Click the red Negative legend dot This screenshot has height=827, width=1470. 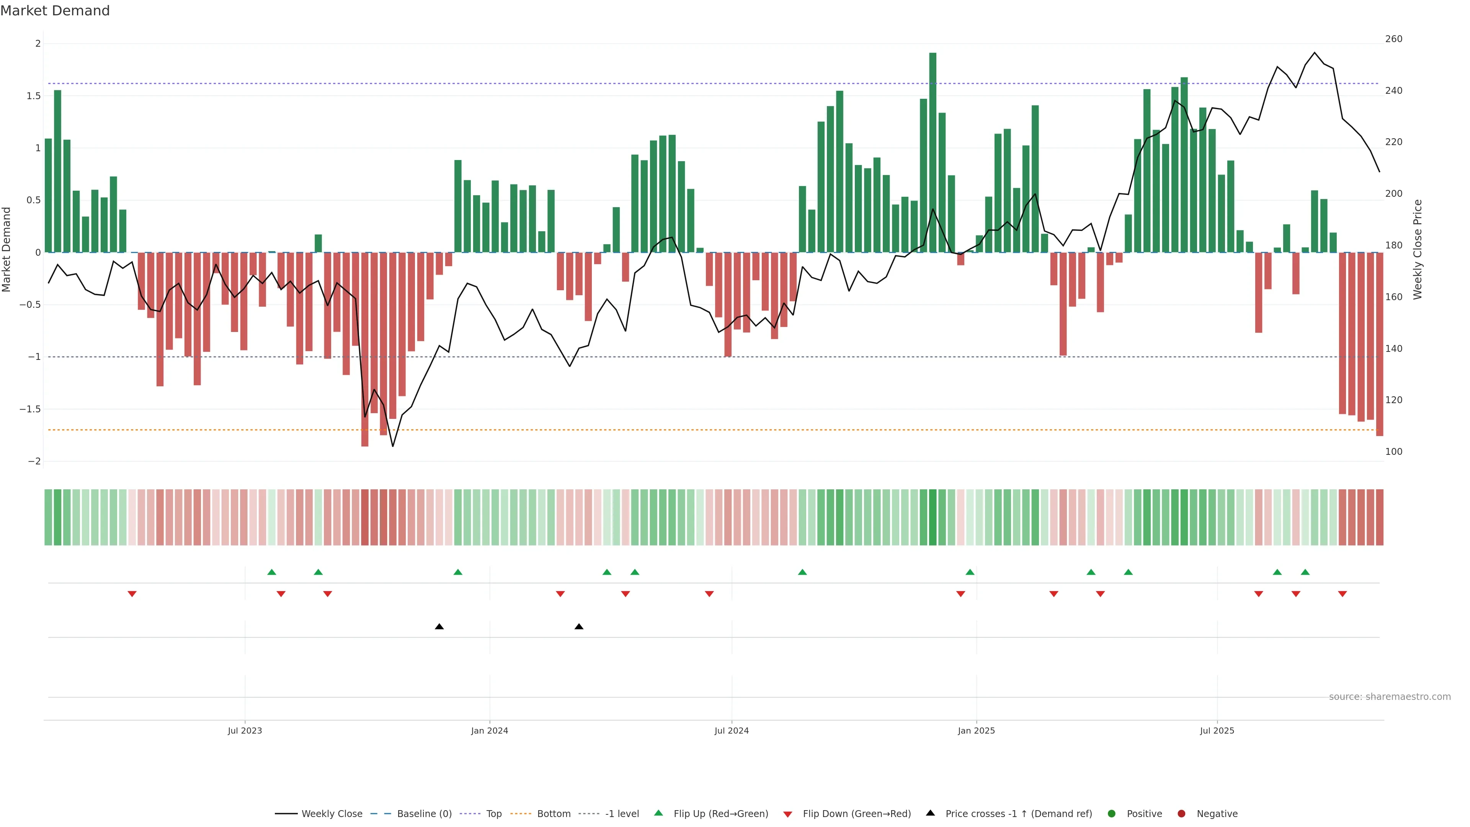(x=1181, y=814)
